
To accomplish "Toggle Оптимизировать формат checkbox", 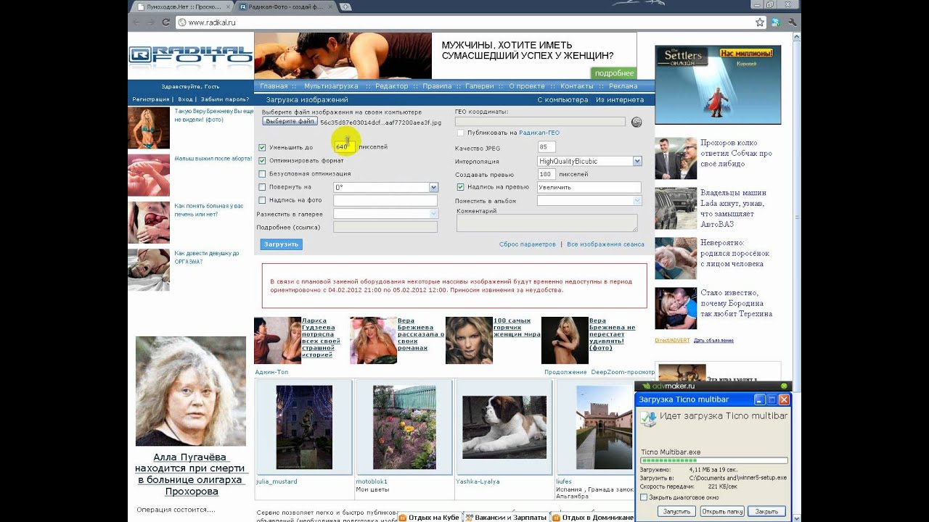I will tap(263, 160).
